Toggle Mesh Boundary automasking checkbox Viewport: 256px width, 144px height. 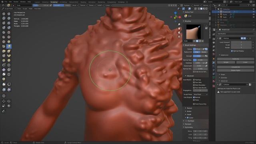click(x=194, y=85)
